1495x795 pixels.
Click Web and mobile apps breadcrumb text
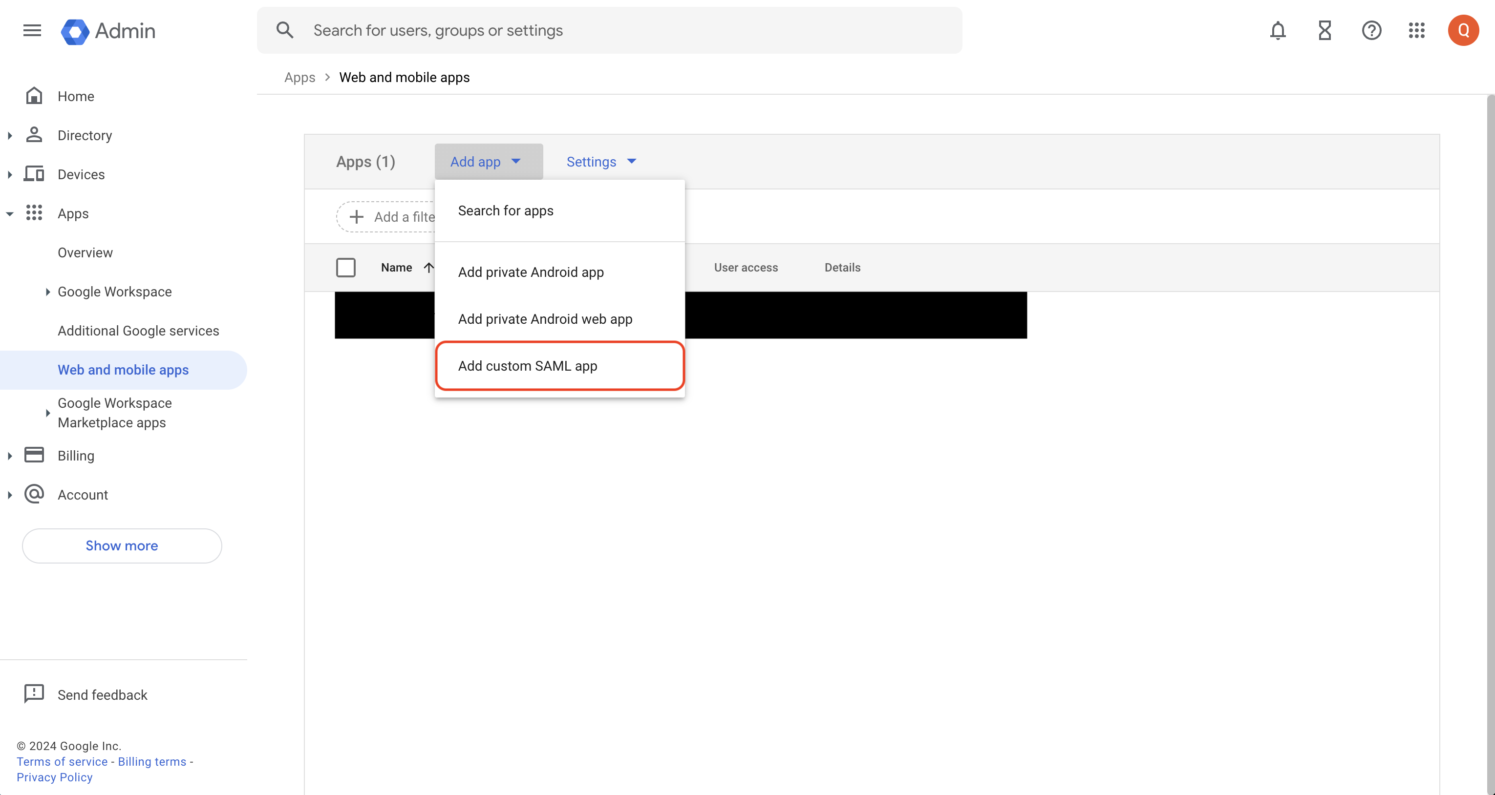[405, 77]
